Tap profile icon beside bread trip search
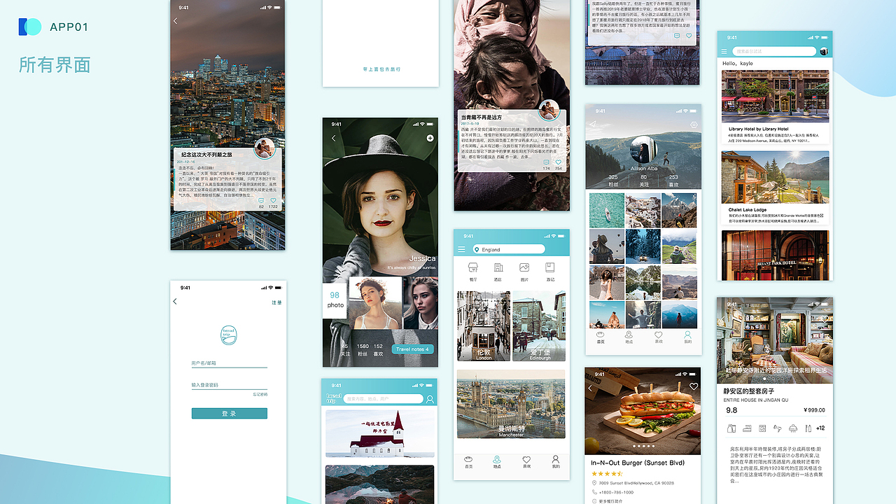The height and width of the screenshot is (504, 896). point(430,399)
